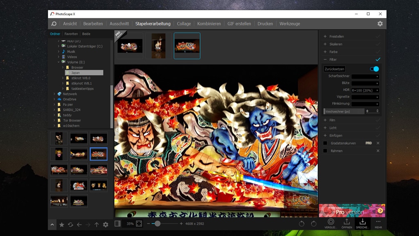
Task: Rotate image clockwise
Action: click(313, 224)
